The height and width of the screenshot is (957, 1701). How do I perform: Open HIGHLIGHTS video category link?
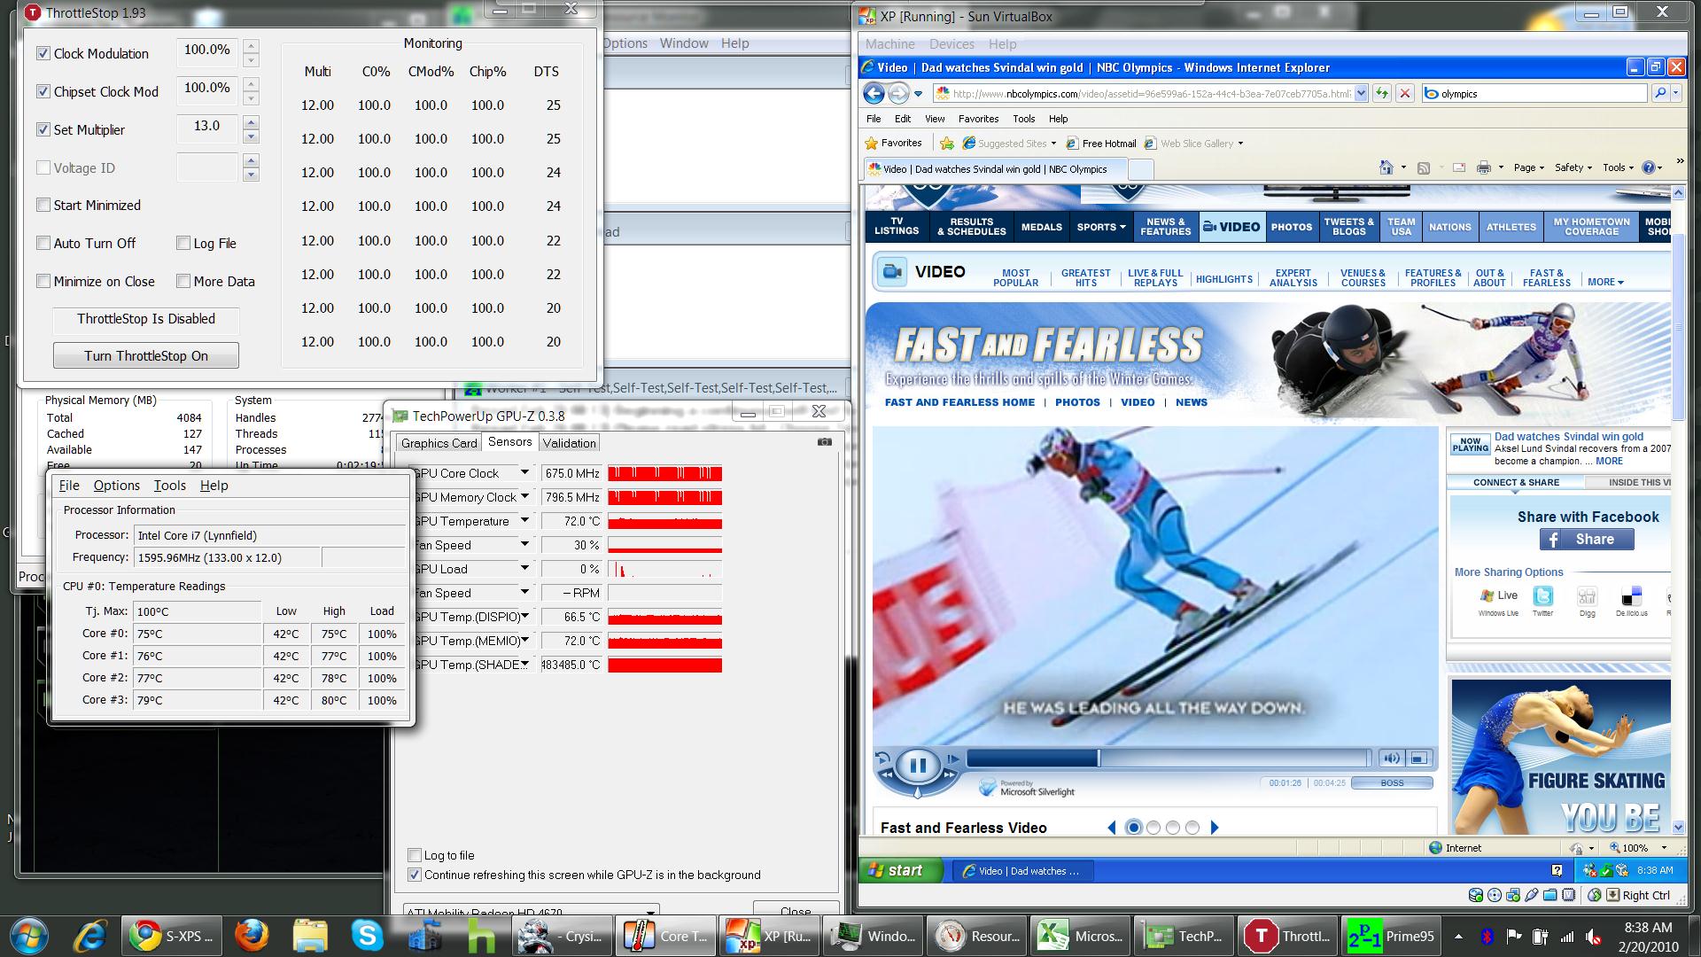tap(1223, 279)
